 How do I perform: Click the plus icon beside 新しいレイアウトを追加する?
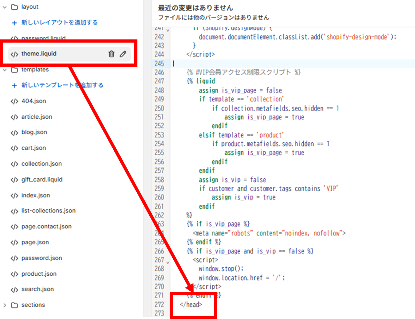15,23
